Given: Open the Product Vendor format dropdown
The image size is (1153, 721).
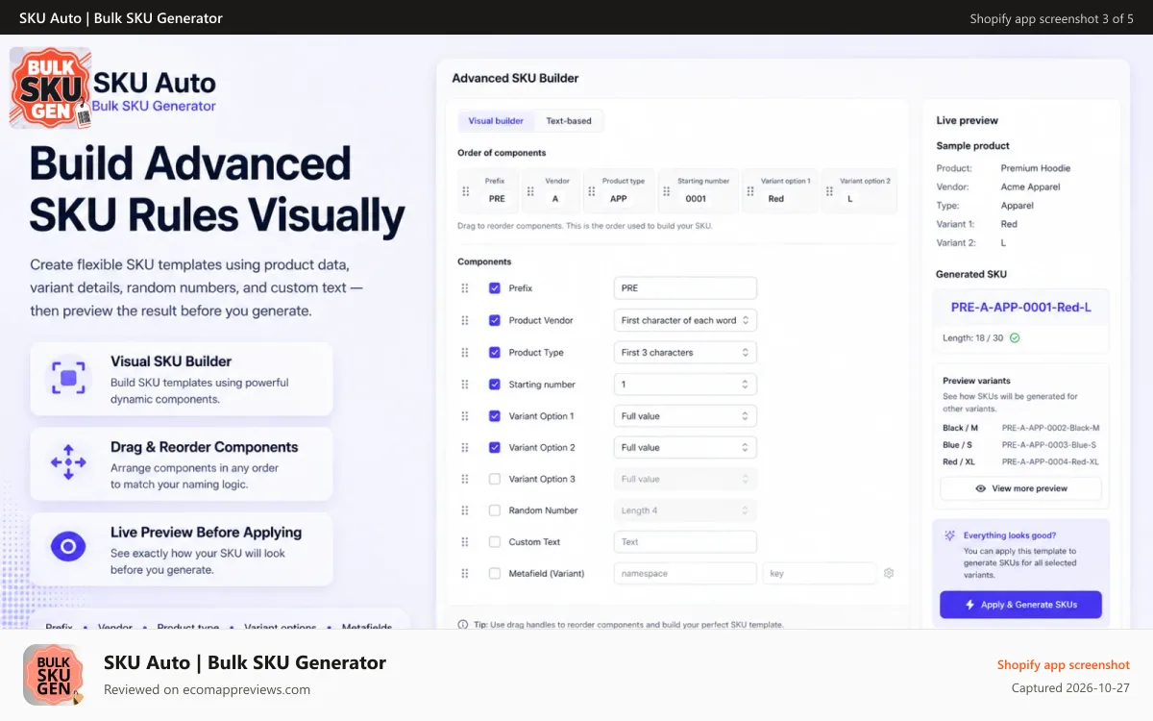Looking at the screenshot, I should [x=685, y=320].
